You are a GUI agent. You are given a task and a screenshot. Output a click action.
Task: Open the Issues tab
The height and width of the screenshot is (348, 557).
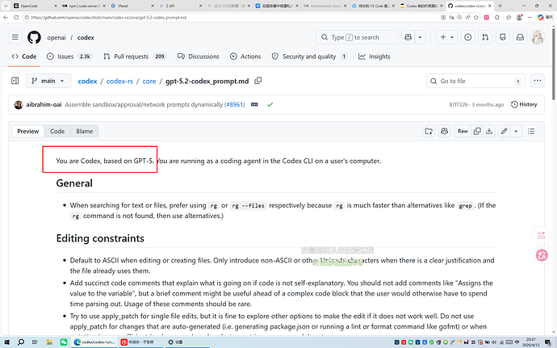[69, 57]
